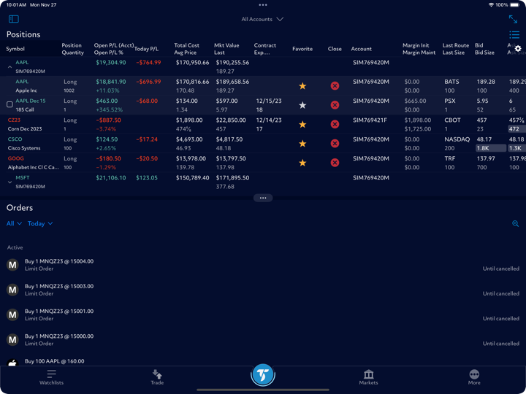Collapse the AAPL position group

click(9, 67)
